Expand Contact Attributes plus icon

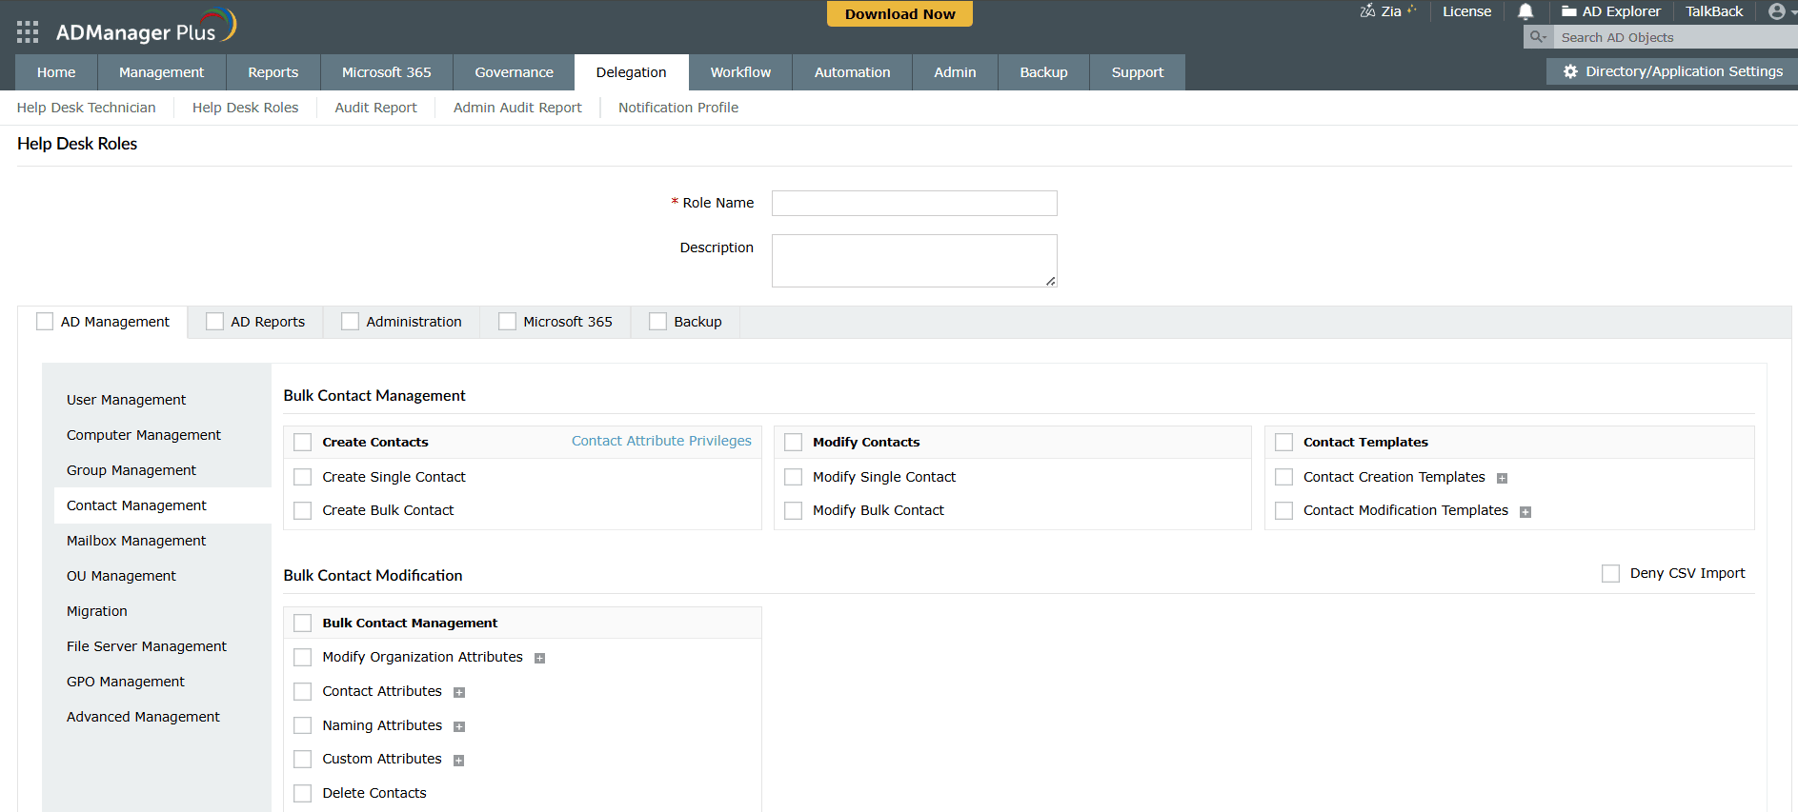(x=458, y=693)
